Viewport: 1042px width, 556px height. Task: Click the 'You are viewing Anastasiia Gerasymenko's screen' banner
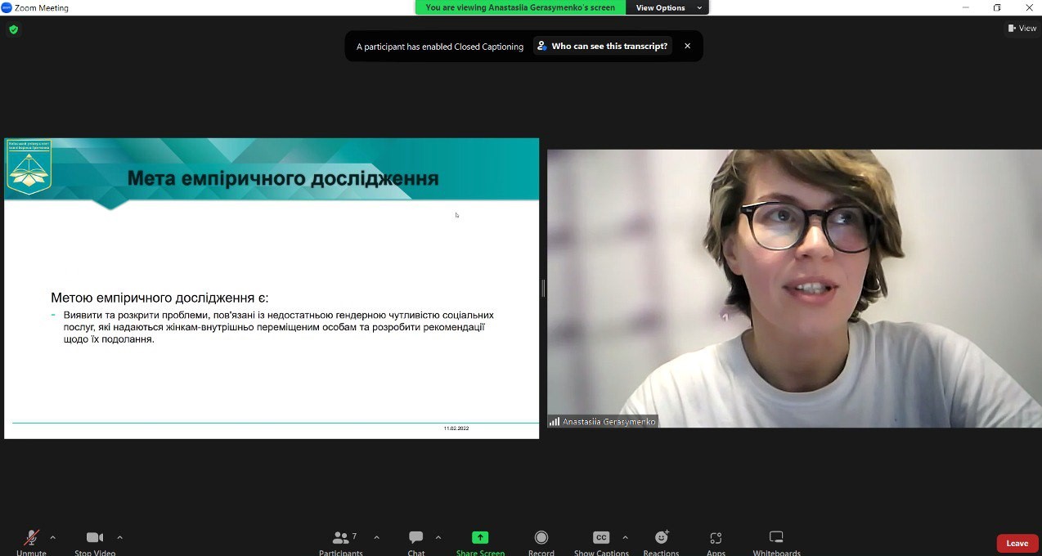520,7
